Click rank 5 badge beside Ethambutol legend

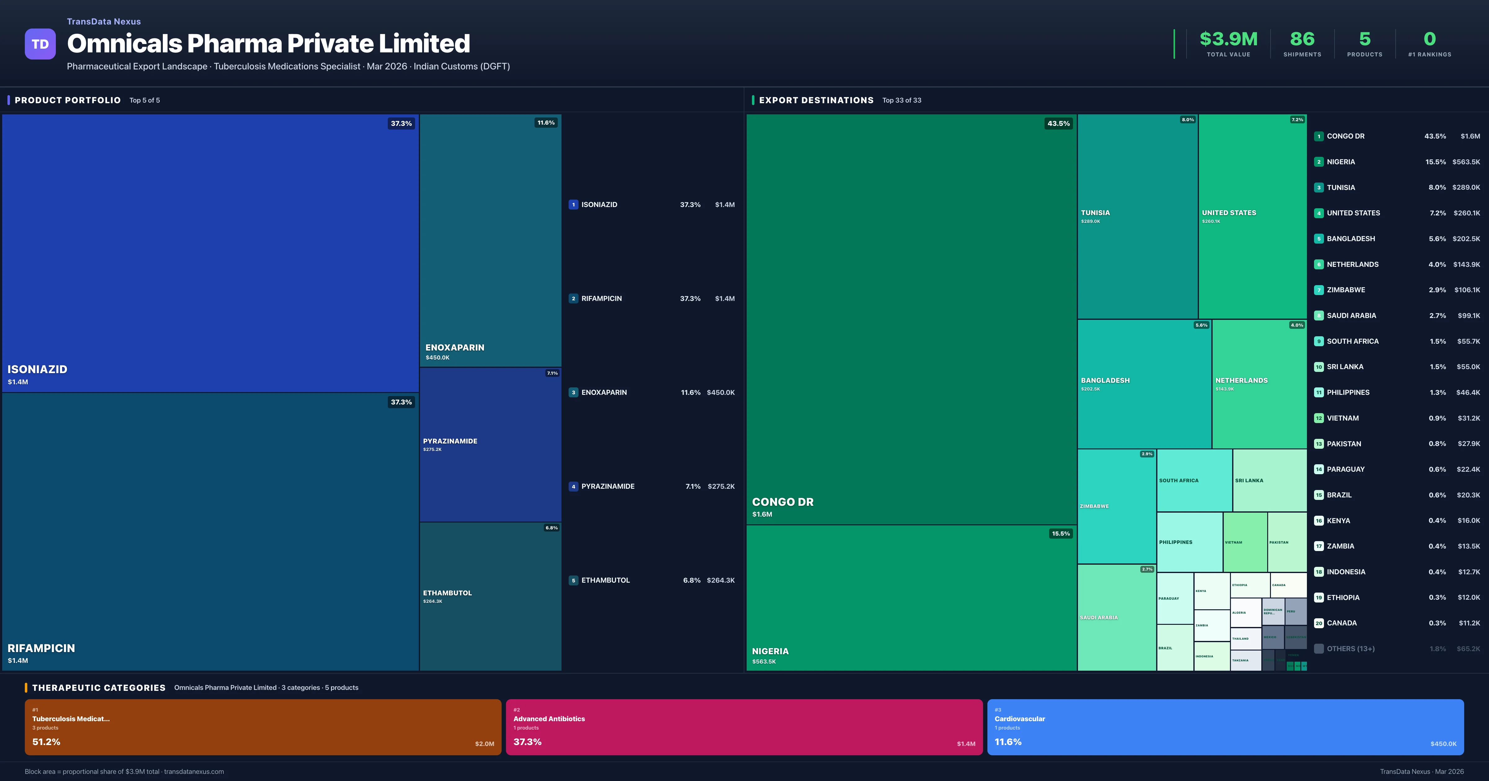click(x=573, y=580)
